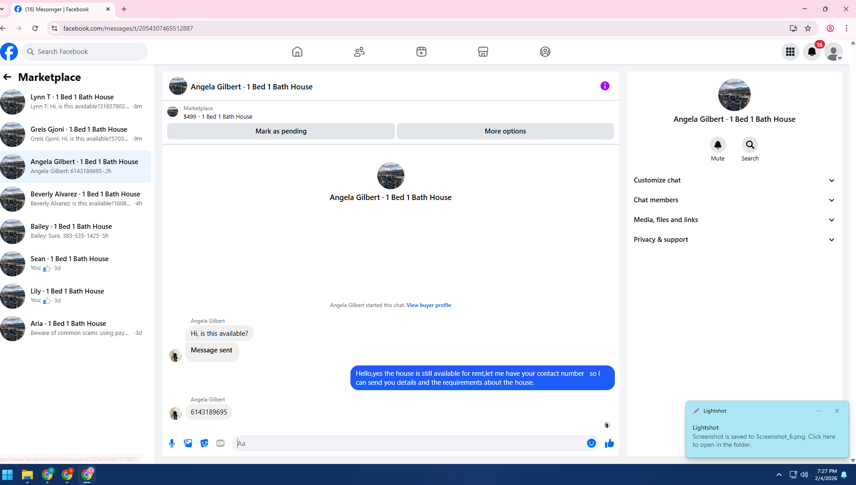Click the 'Hi, is this available?' message
856x485 pixels.
click(219, 334)
